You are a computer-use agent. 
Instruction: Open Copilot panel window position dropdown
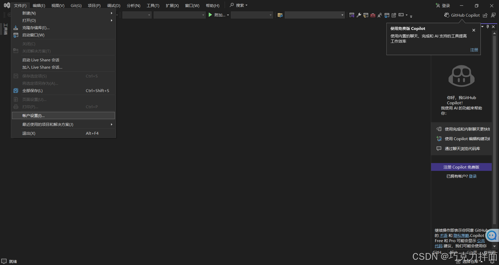[x=483, y=27]
